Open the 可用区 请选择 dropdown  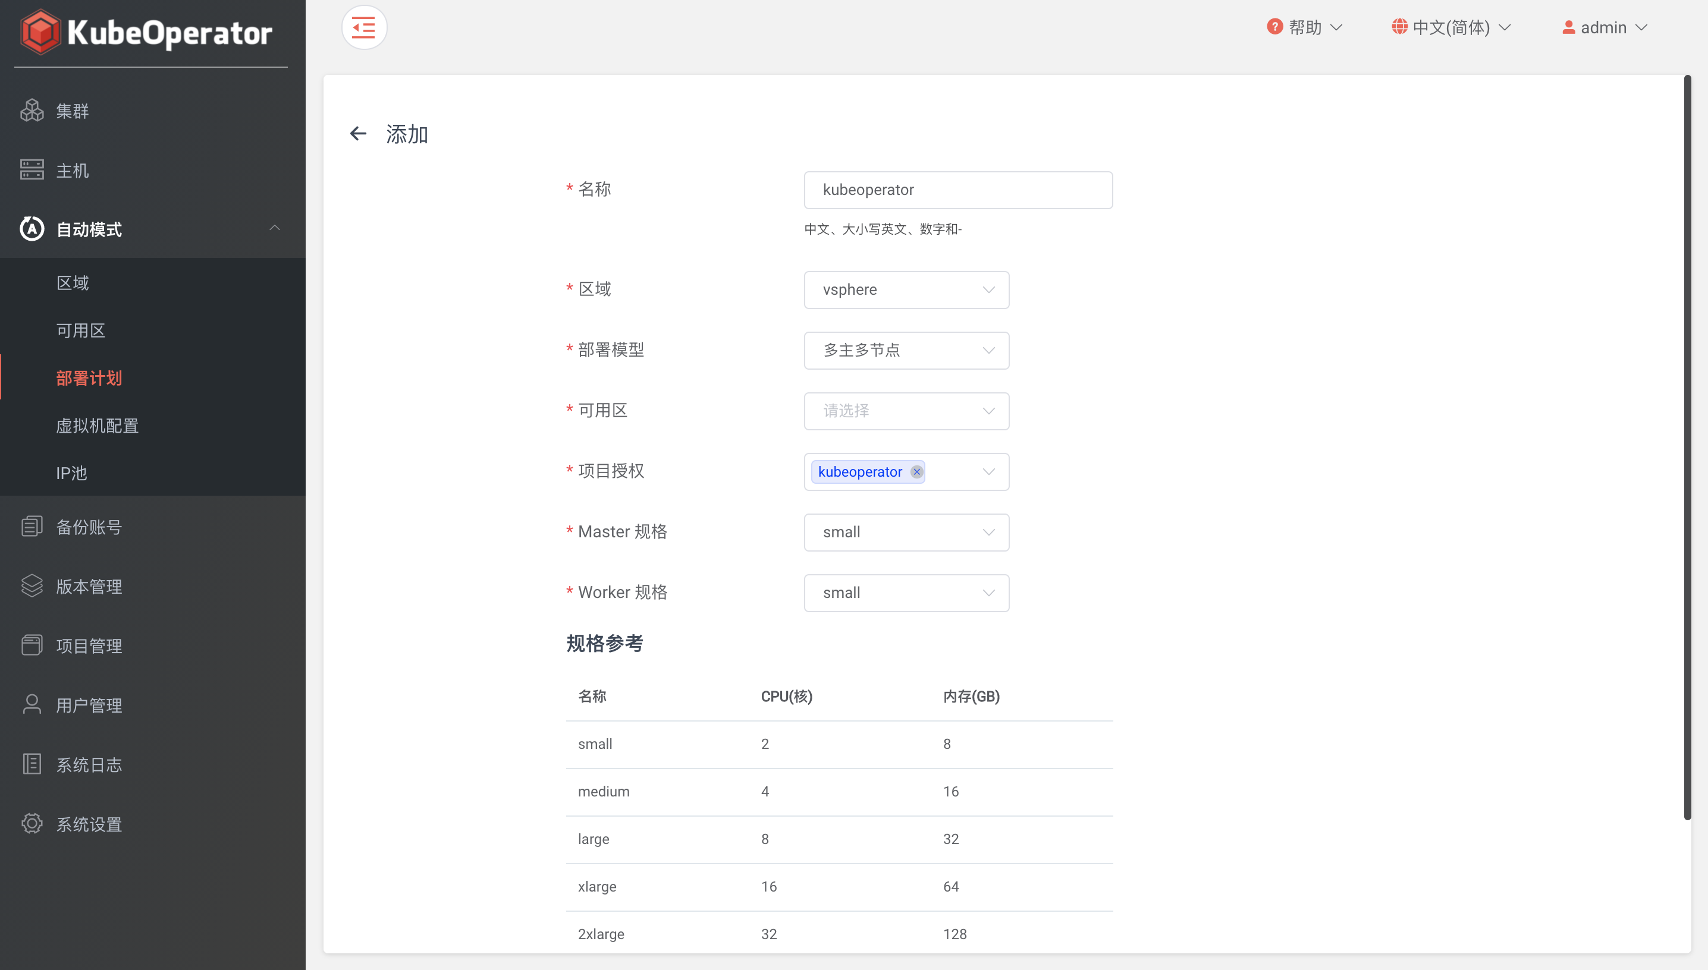[x=906, y=411]
